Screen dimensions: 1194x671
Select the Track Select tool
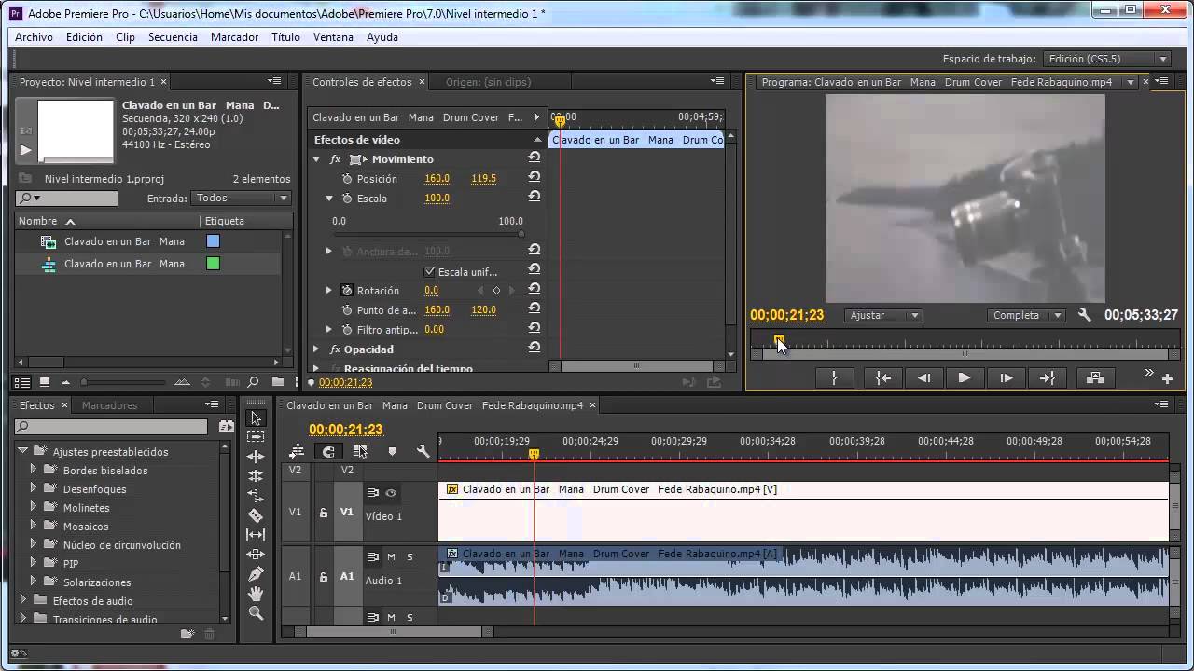(x=256, y=437)
